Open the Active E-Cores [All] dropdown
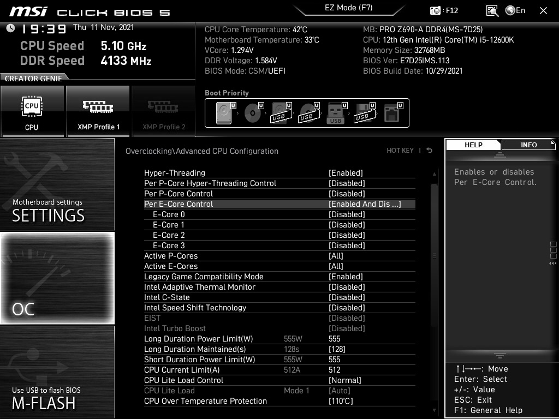Image resolution: width=559 pixels, height=419 pixels. pos(336,266)
